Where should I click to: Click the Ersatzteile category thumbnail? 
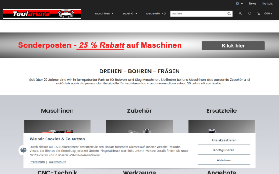221,126
